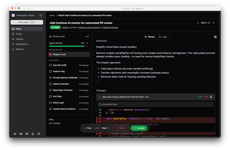Toggle split diff view for HoverVideo.tsx

[211, 97]
